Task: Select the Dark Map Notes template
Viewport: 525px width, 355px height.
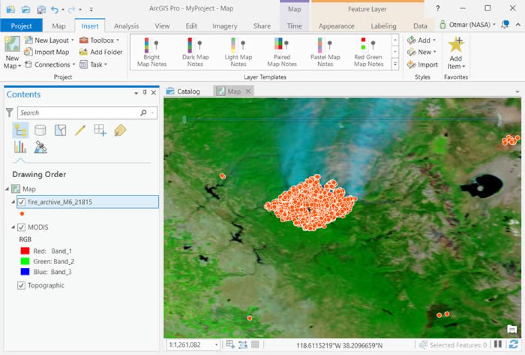Action: click(x=195, y=52)
